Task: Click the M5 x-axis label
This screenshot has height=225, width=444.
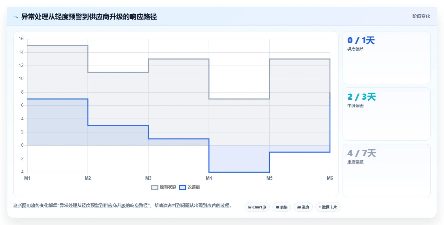Action: 269,178
